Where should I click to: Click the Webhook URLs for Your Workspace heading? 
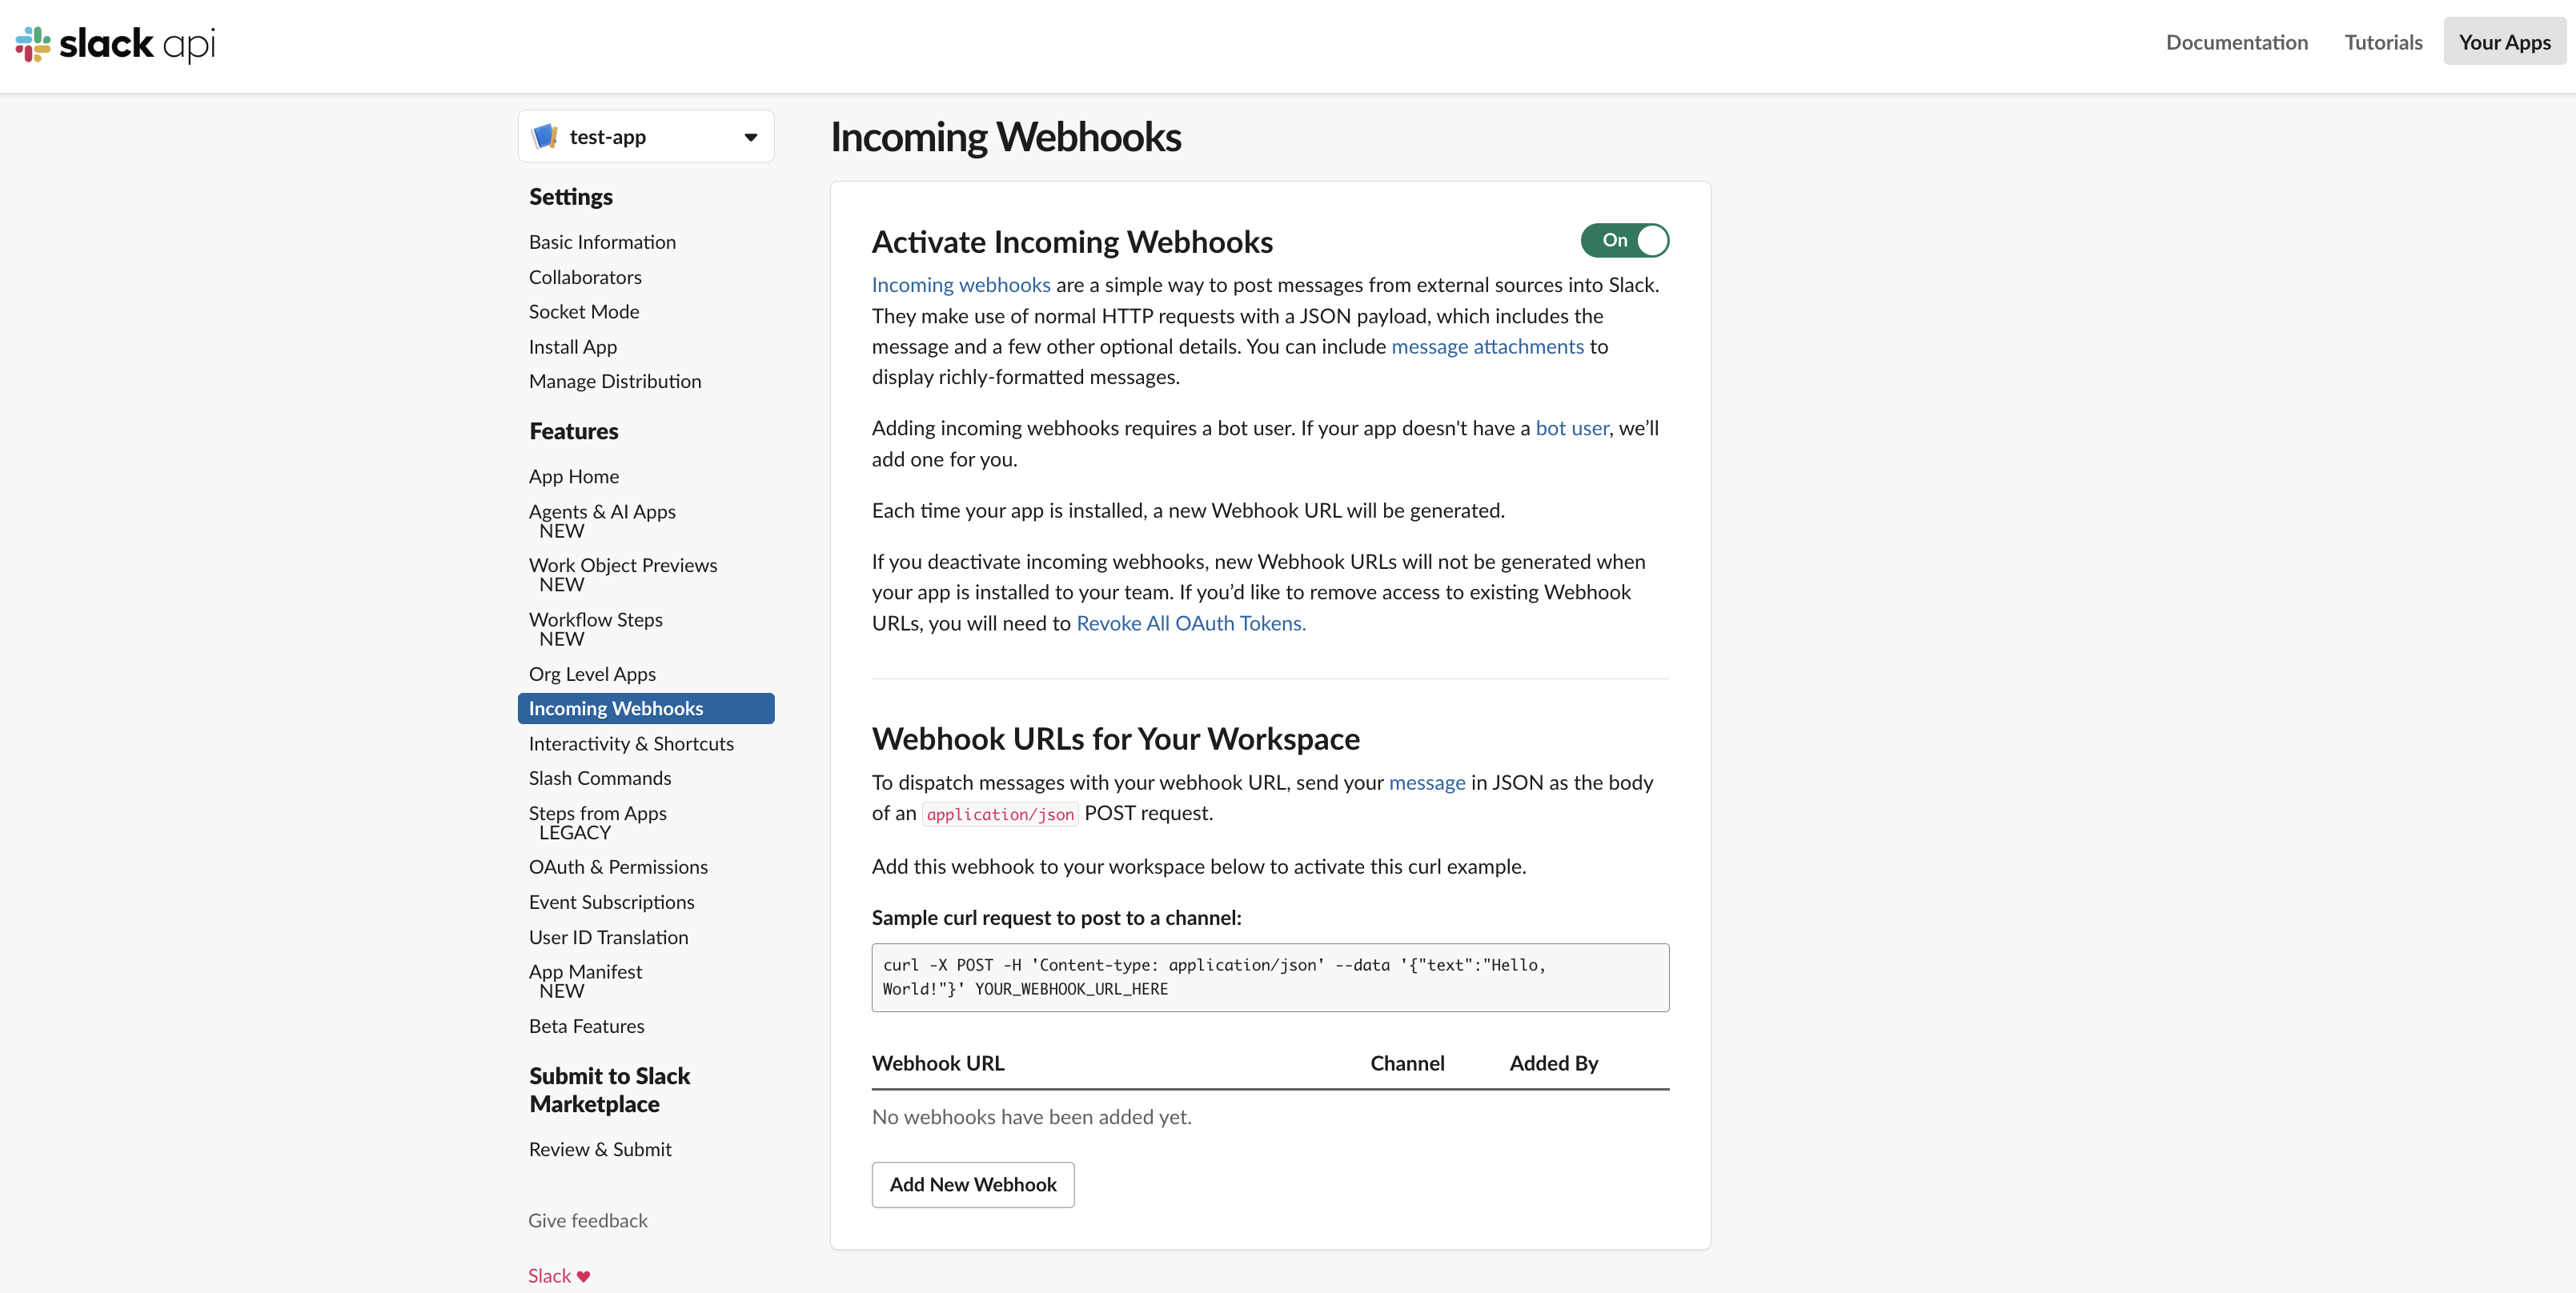coord(1115,739)
